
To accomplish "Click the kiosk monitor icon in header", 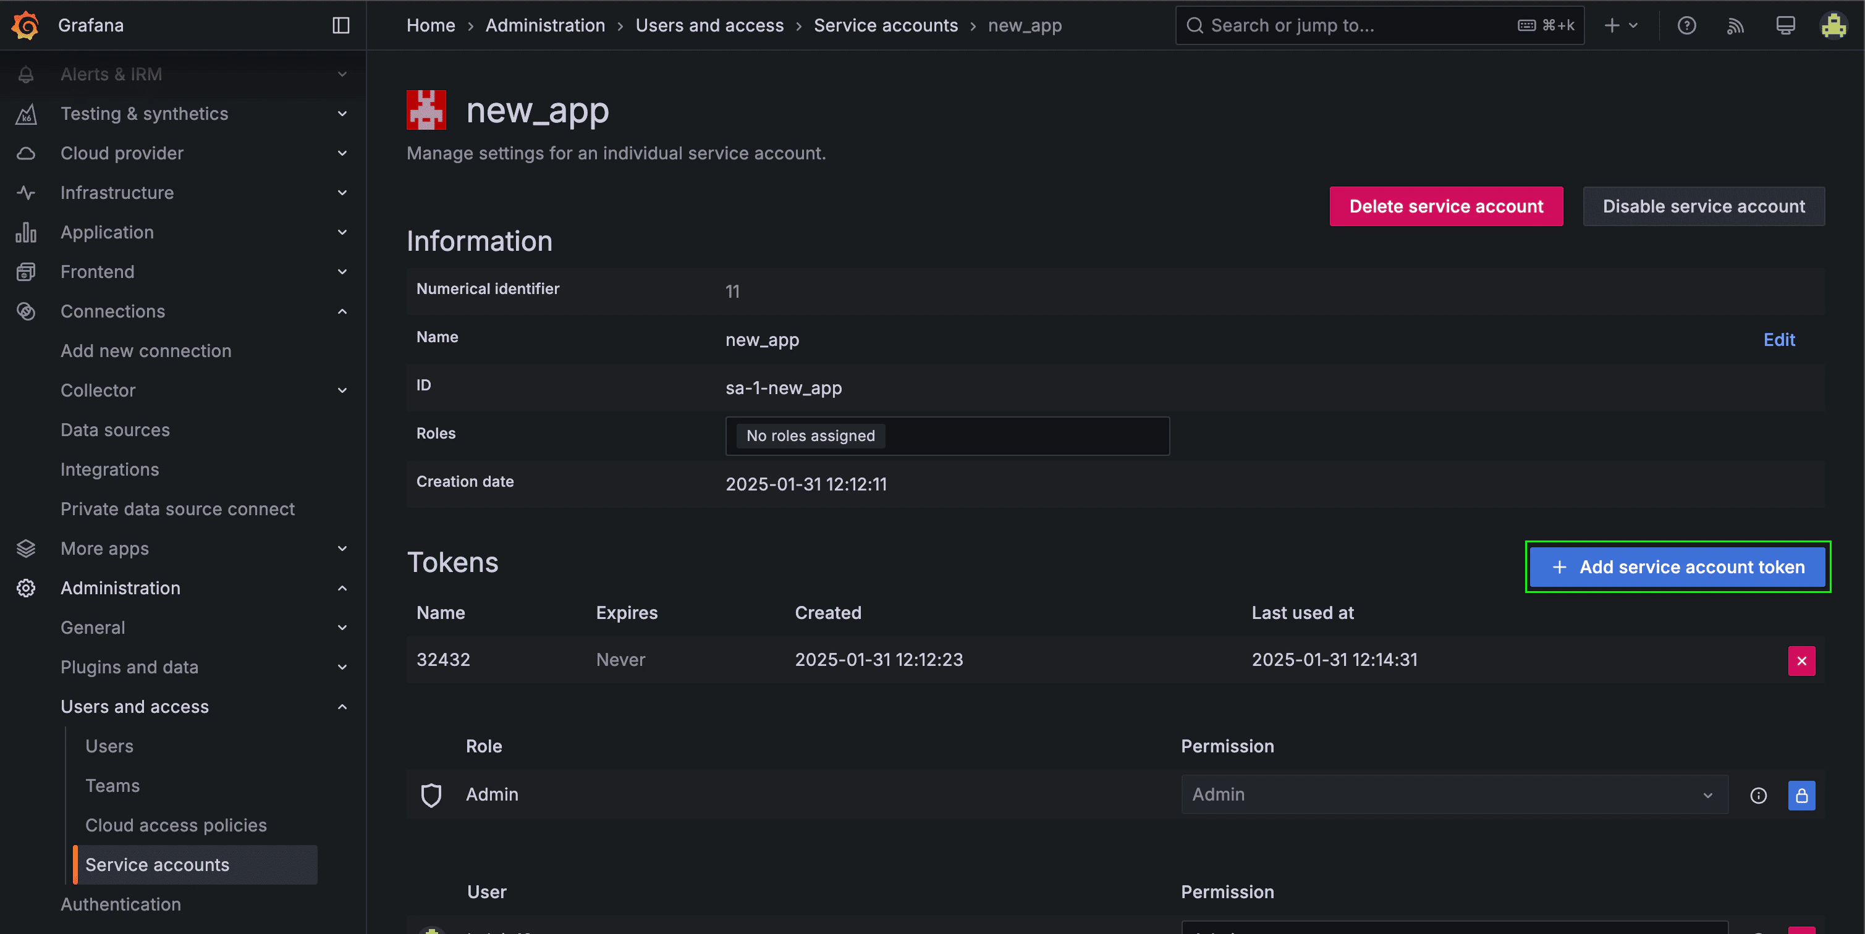I will pos(1785,25).
